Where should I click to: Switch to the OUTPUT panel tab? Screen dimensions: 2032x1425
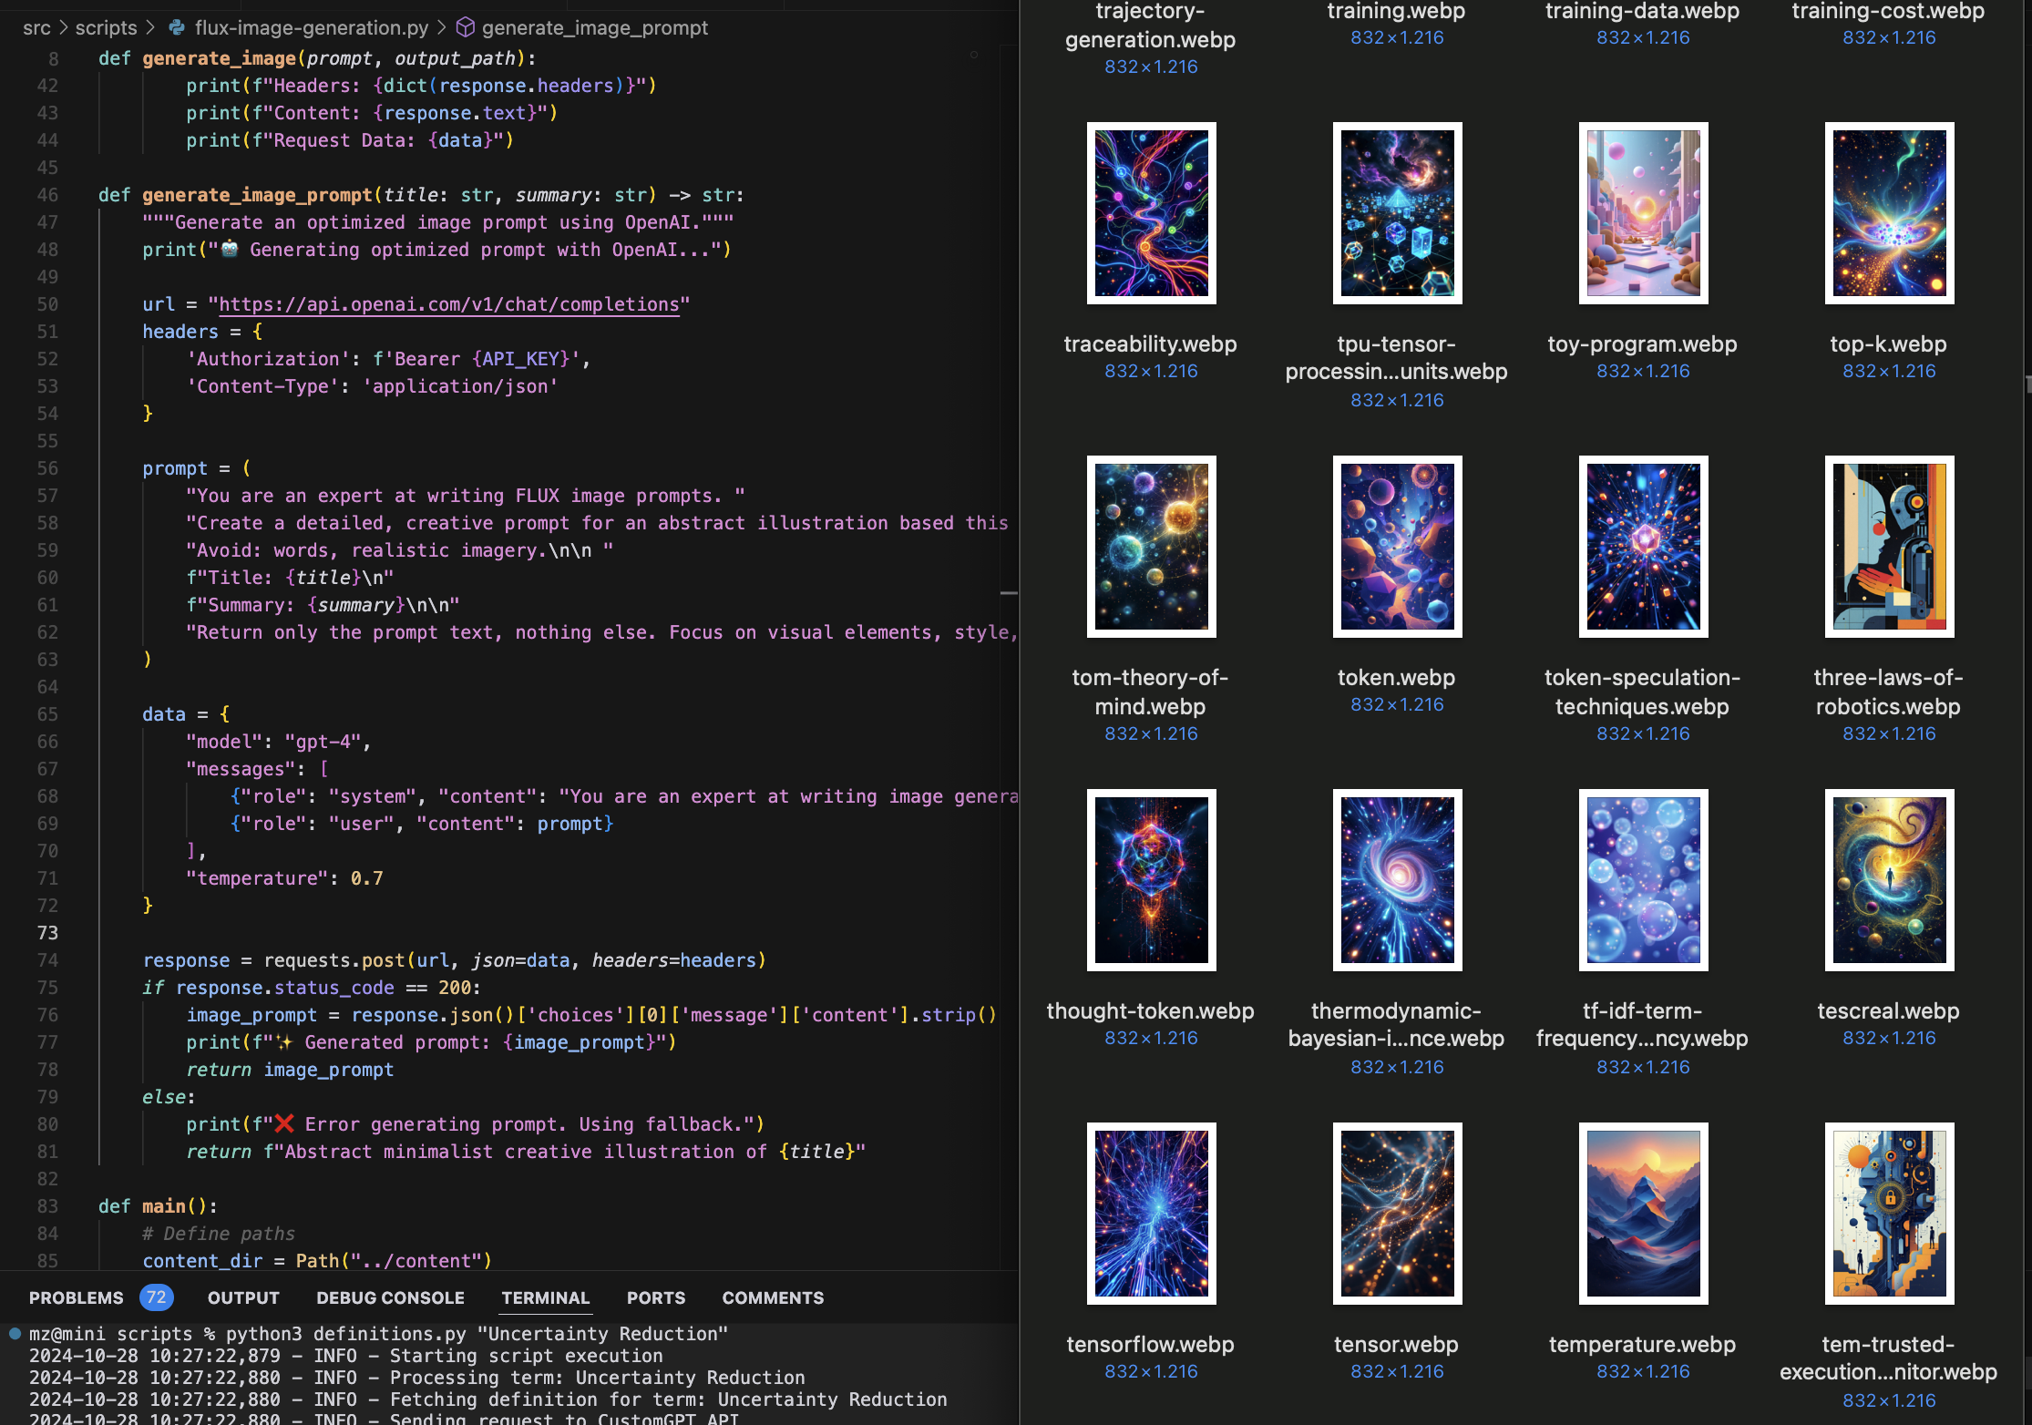tap(243, 1297)
